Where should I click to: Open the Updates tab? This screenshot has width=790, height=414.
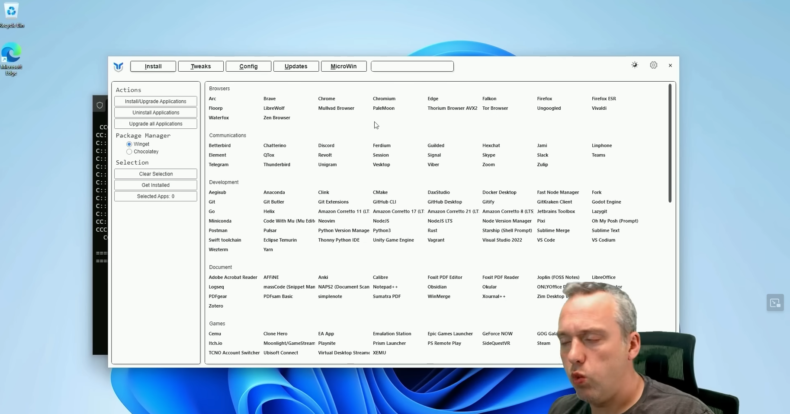[296, 66]
